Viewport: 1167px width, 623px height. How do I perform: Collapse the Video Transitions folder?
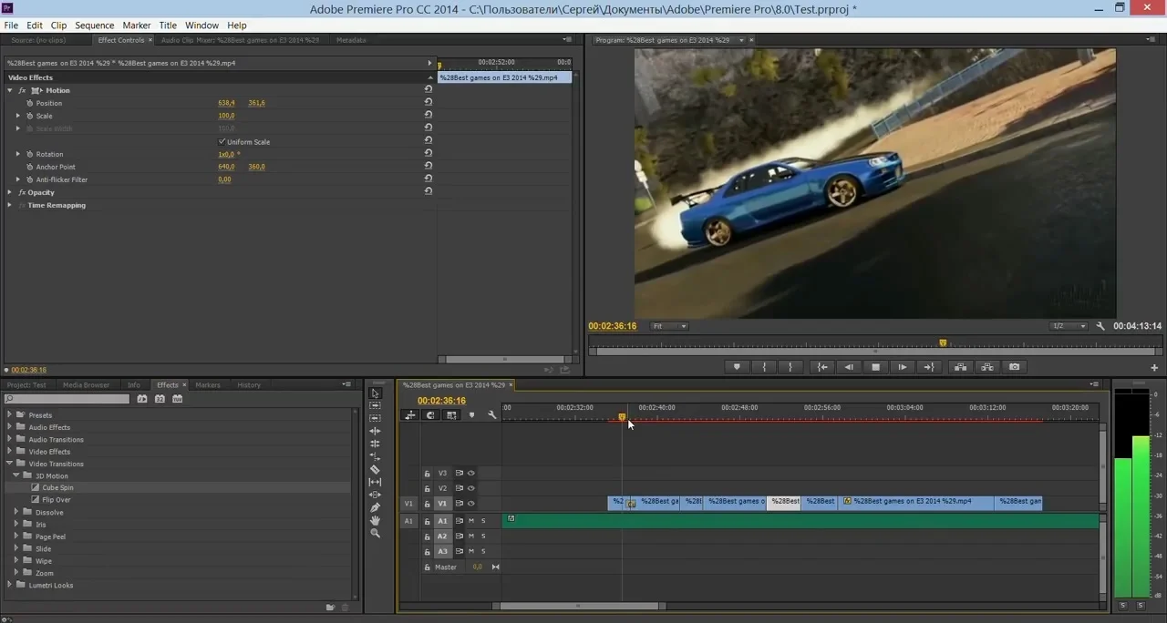(10, 464)
